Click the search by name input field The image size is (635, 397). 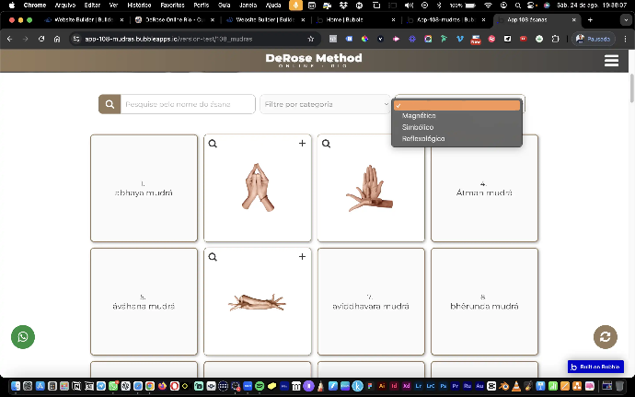tap(188, 104)
